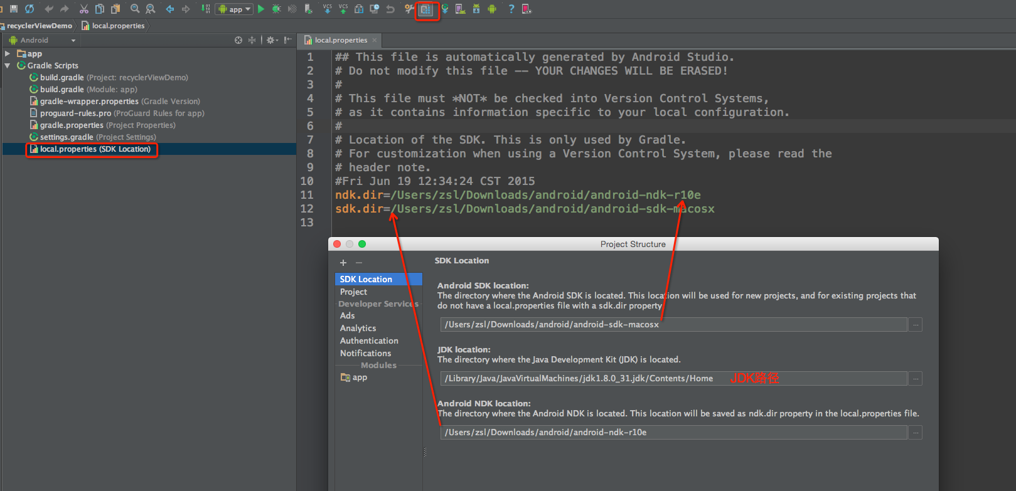This screenshot has height=491, width=1016.
Task: Select gradle.properties (Project Properties)
Action: 103,125
